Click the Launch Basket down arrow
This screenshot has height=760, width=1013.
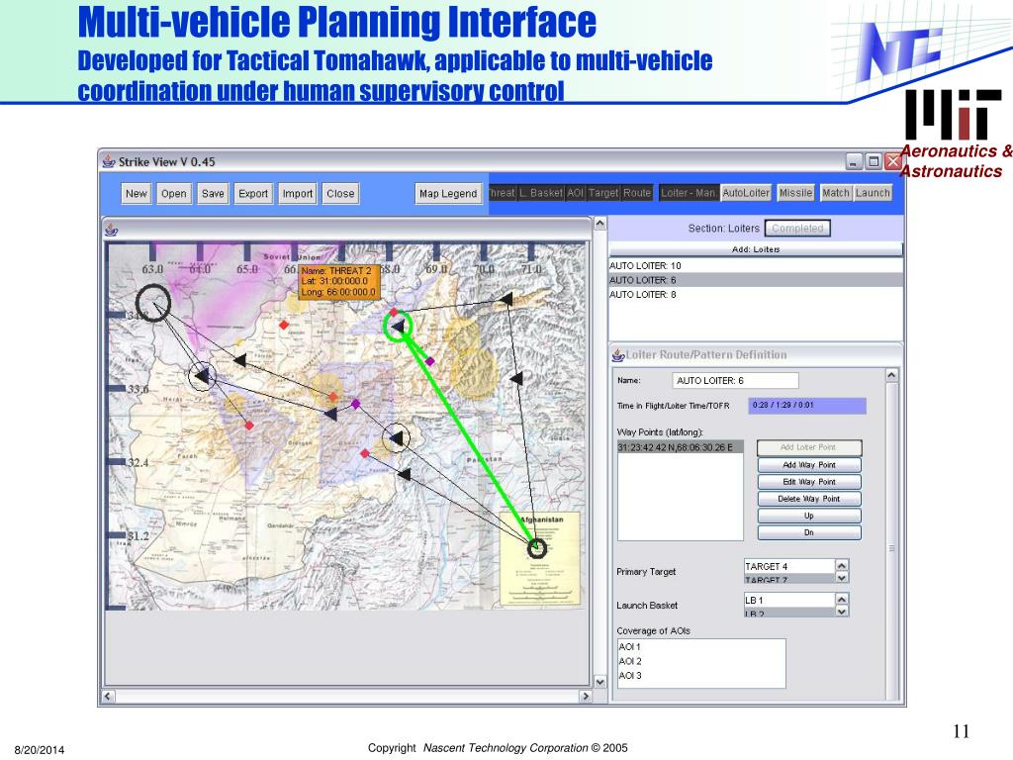[x=842, y=611]
